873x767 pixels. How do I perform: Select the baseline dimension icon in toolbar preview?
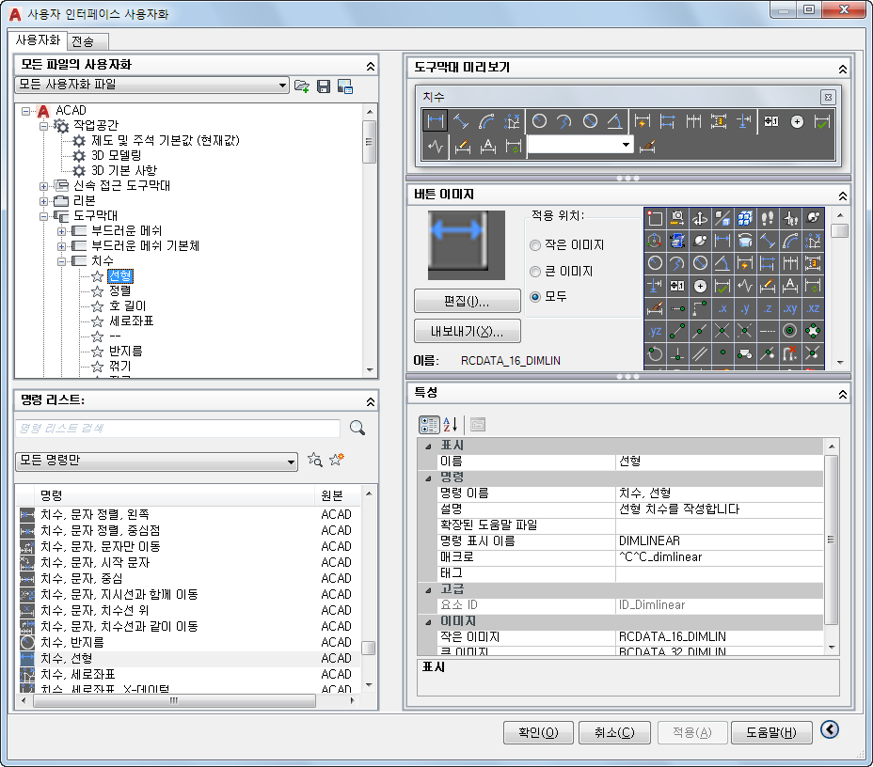pyautogui.click(x=668, y=120)
